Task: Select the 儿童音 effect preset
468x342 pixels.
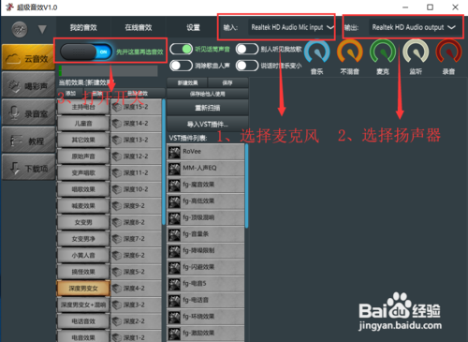Action: (83, 124)
